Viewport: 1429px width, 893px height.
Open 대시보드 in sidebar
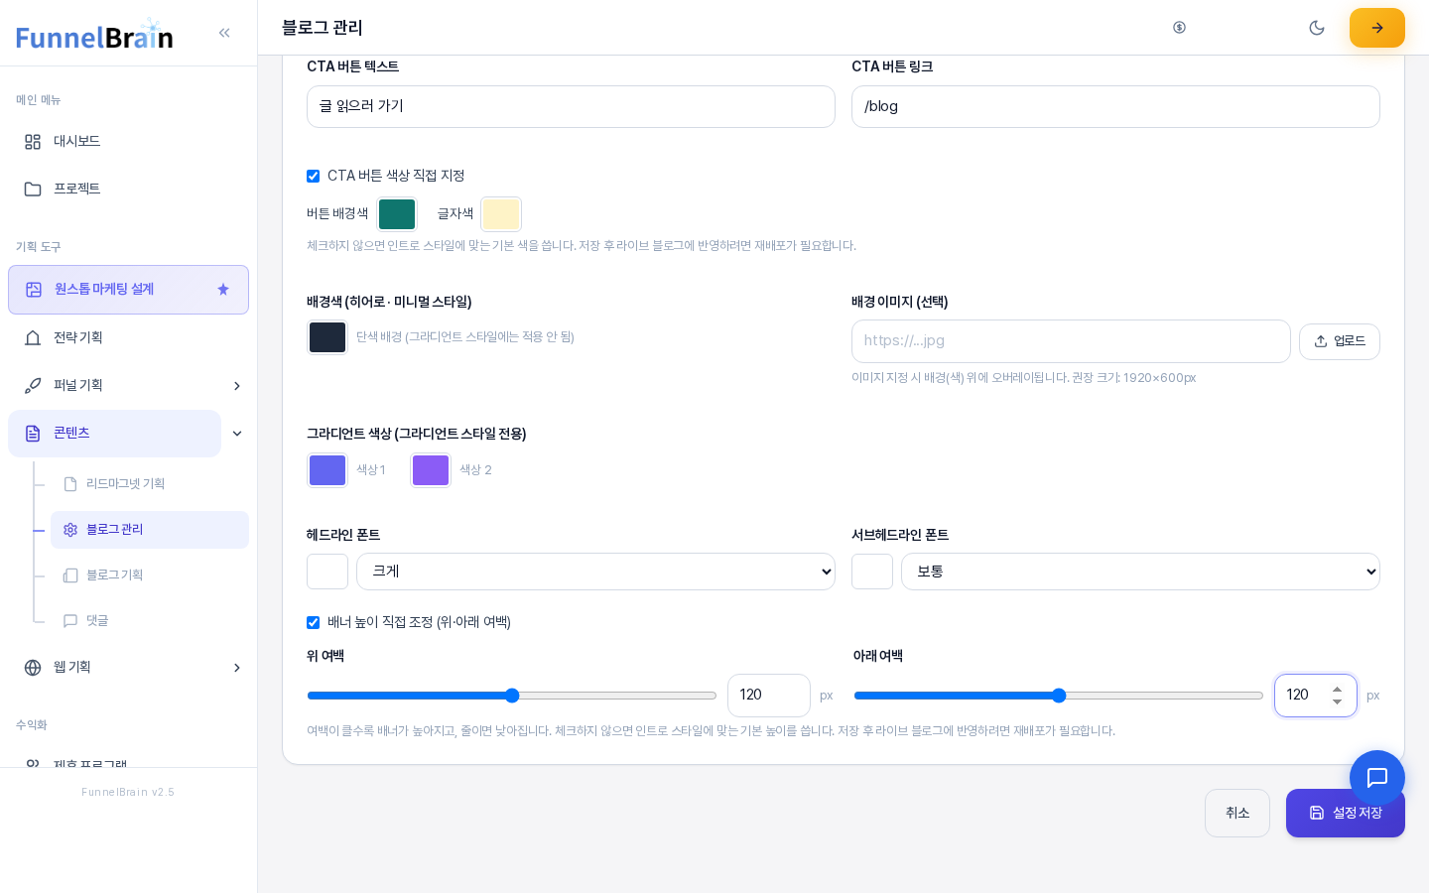click(x=128, y=142)
